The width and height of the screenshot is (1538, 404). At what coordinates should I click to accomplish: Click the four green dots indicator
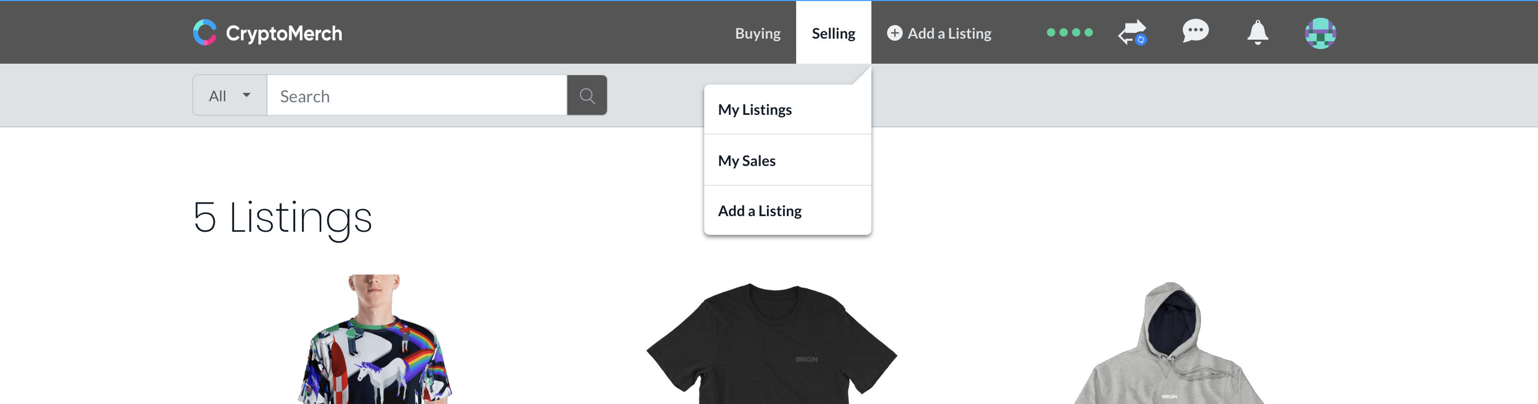coord(1069,32)
